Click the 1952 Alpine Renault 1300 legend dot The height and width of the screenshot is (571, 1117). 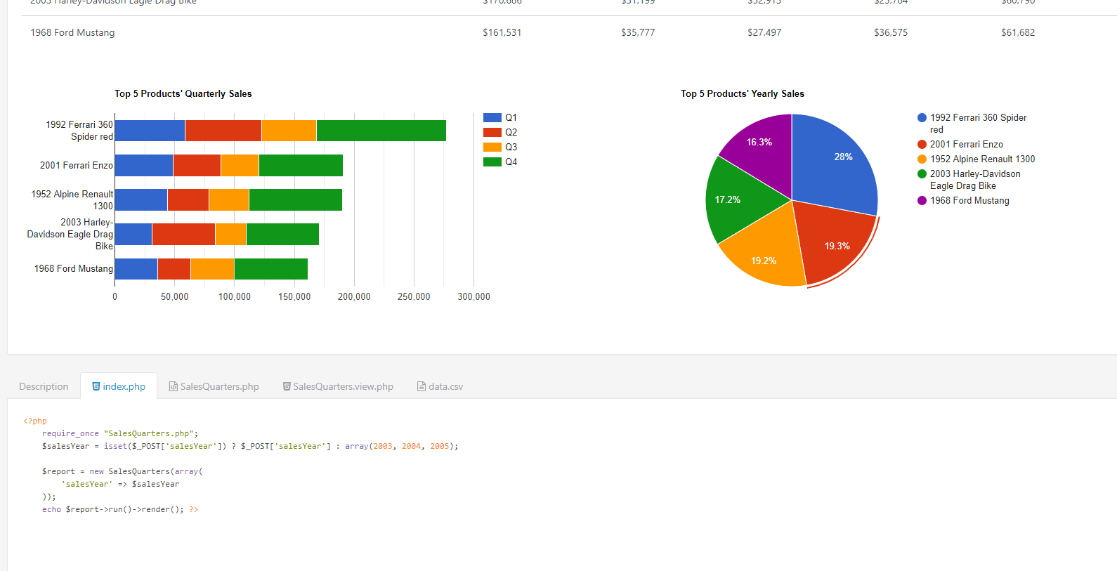(922, 159)
